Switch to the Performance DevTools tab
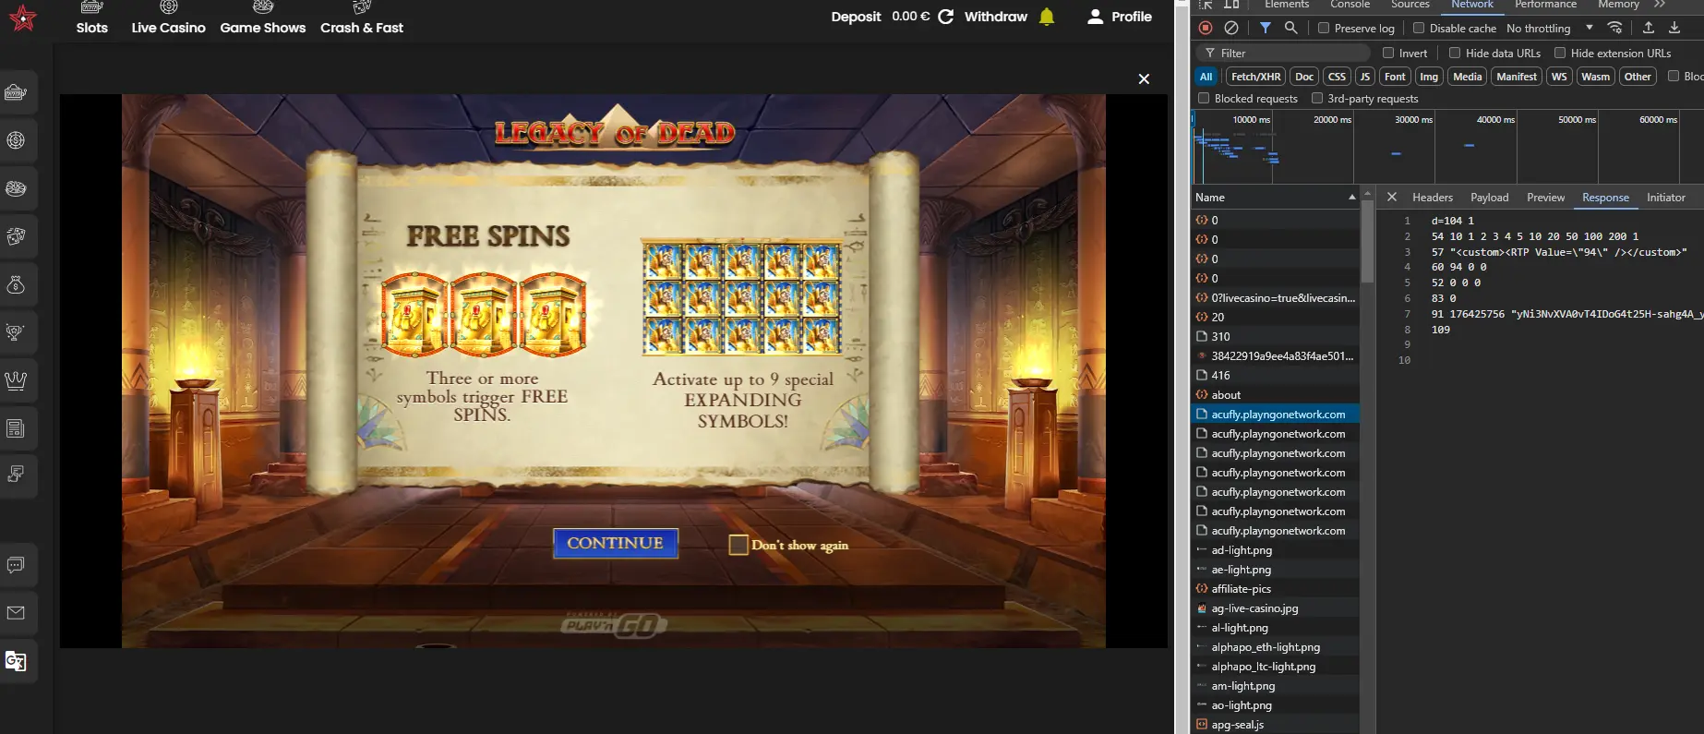Image resolution: width=1704 pixels, height=734 pixels. click(x=1545, y=5)
